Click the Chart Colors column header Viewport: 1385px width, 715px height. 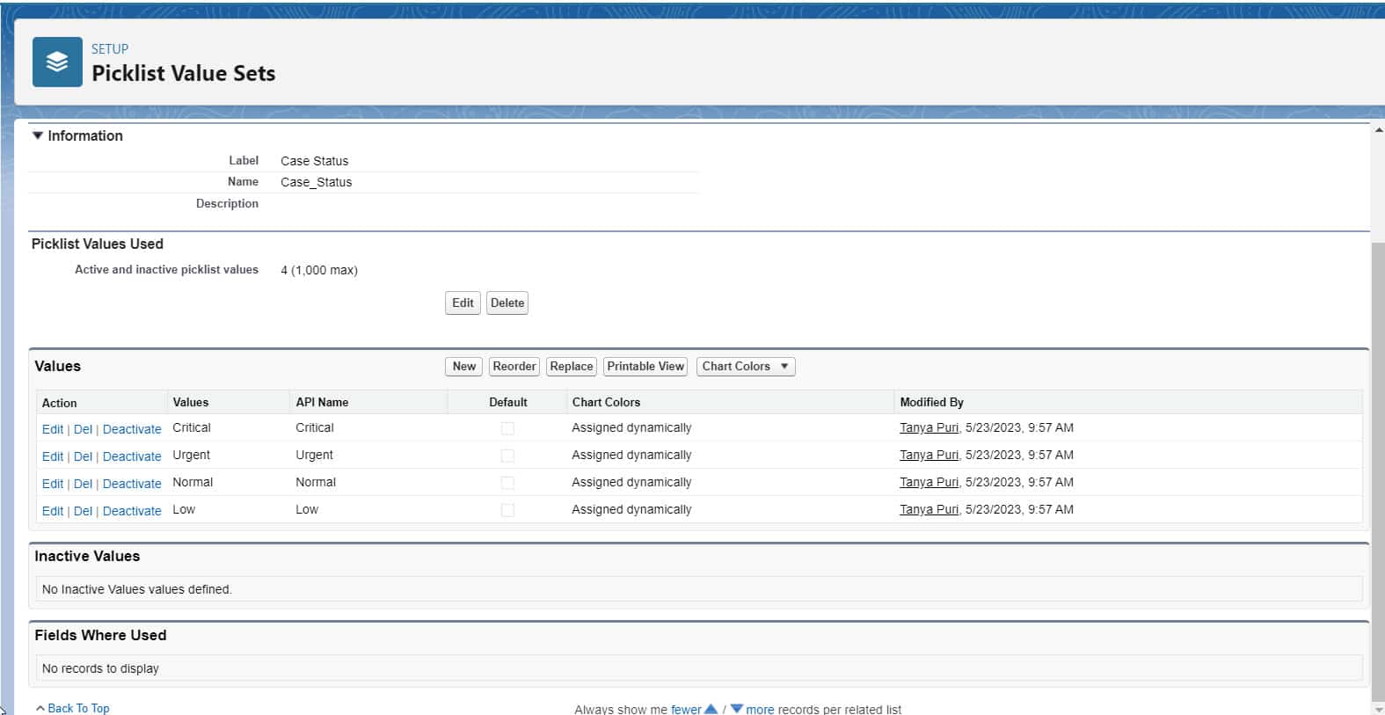(x=606, y=402)
